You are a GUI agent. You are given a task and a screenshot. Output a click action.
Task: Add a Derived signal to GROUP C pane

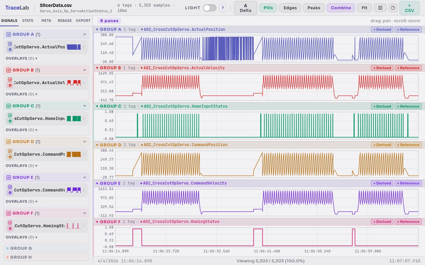click(382, 106)
